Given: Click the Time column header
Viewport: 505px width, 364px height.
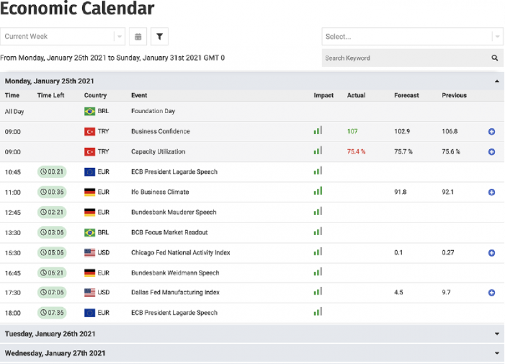Looking at the screenshot, I should pyautogui.click(x=12, y=95).
